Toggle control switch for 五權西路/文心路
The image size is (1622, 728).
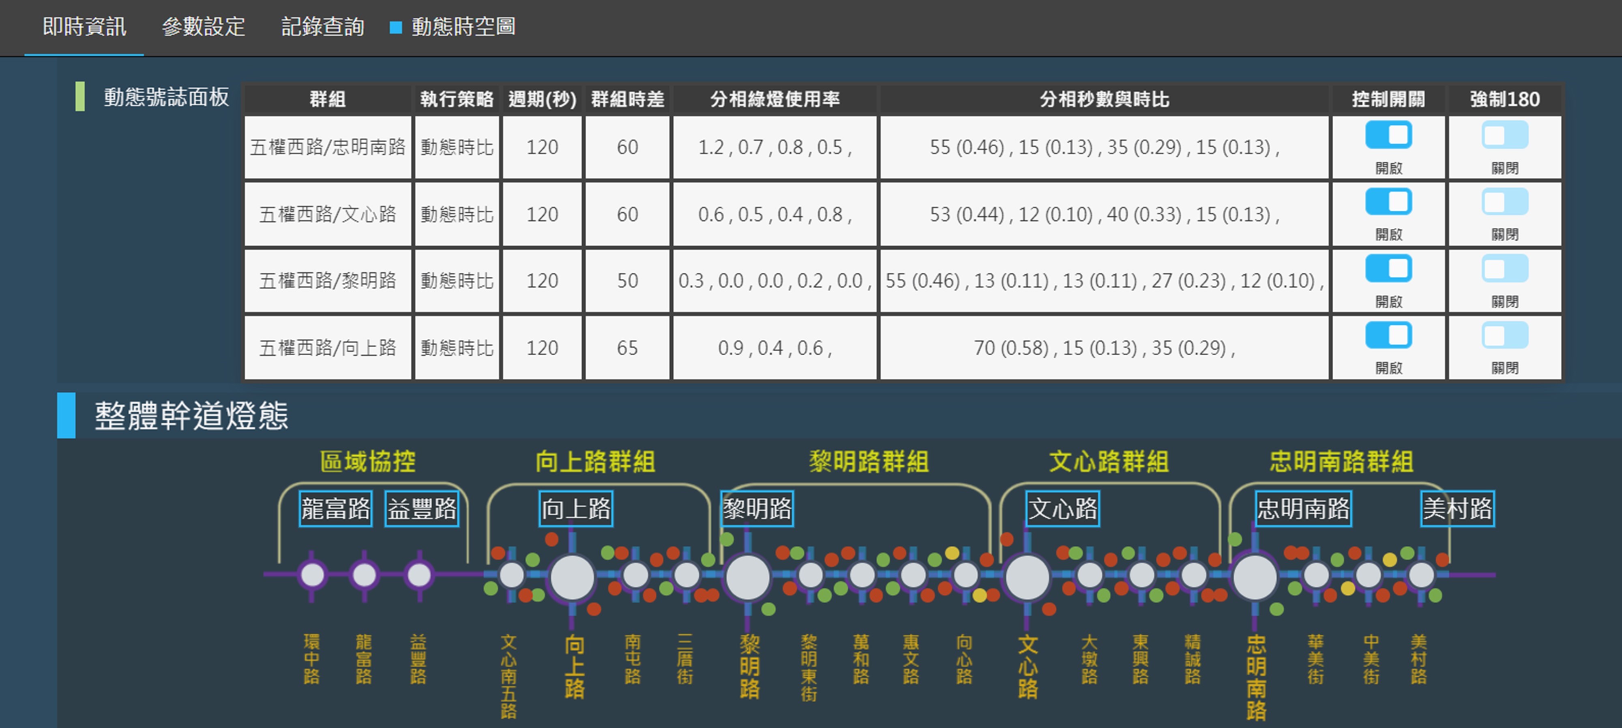(x=1388, y=202)
